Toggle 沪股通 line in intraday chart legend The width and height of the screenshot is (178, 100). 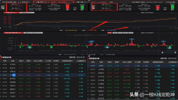point(90,30)
